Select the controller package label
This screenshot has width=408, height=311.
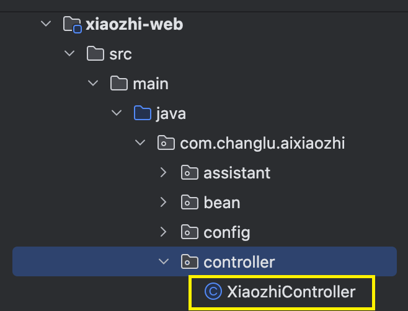239,262
